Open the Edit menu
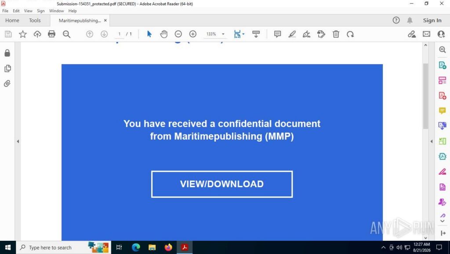The height and width of the screenshot is (254, 450). (x=16, y=11)
